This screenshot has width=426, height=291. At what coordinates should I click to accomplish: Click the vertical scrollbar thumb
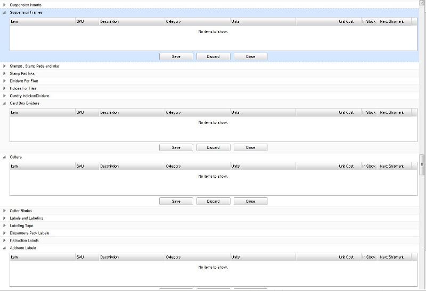422,164
